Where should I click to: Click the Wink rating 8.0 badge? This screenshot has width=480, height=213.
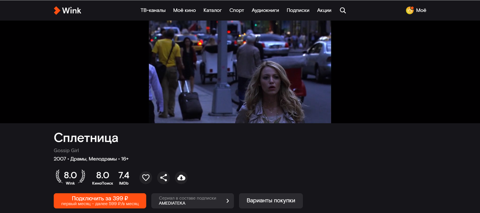pos(70,177)
